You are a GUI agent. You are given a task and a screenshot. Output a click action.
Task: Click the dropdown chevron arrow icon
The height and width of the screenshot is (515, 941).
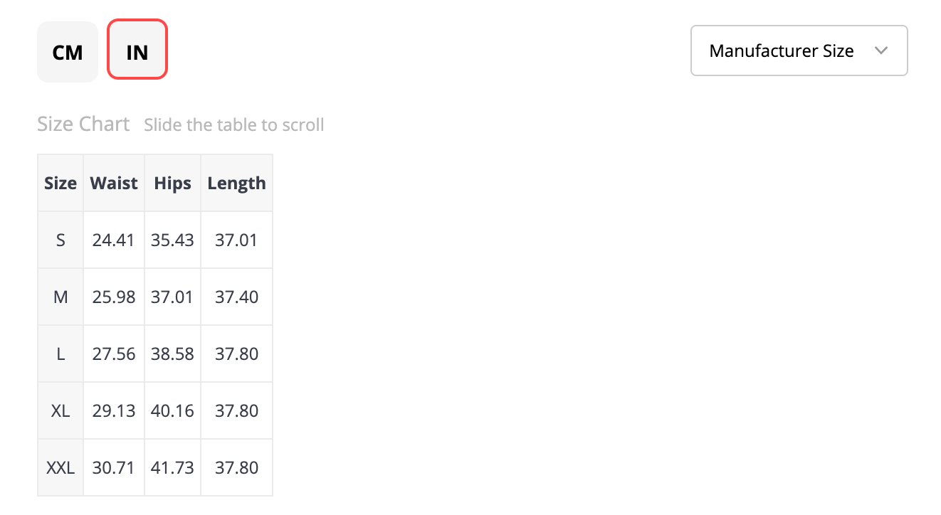click(x=881, y=51)
